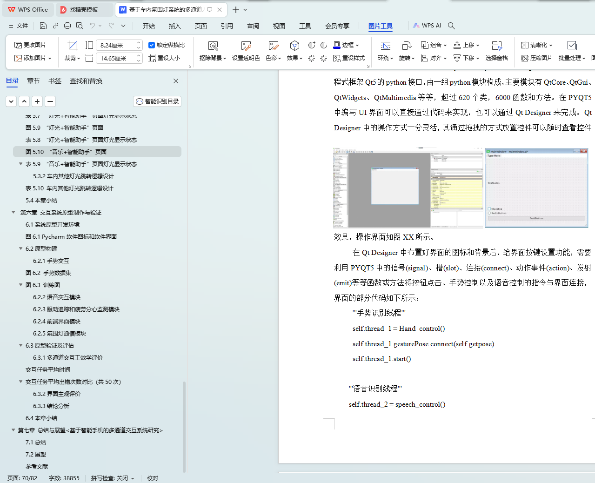This screenshot has height=483, width=595.
Task: Click increase brightness sun icon
Action: (x=312, y=58)
